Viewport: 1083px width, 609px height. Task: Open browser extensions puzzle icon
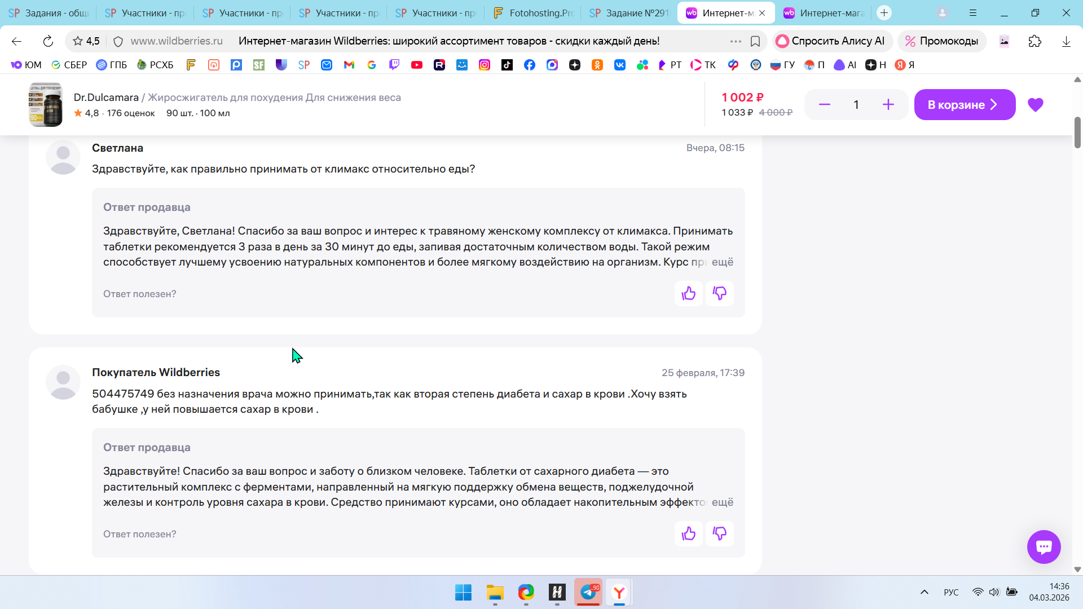(1034, 41)
